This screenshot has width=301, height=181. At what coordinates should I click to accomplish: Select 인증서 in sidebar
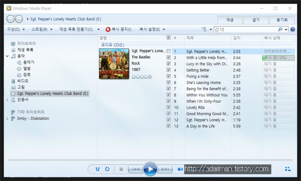(23, 100)
